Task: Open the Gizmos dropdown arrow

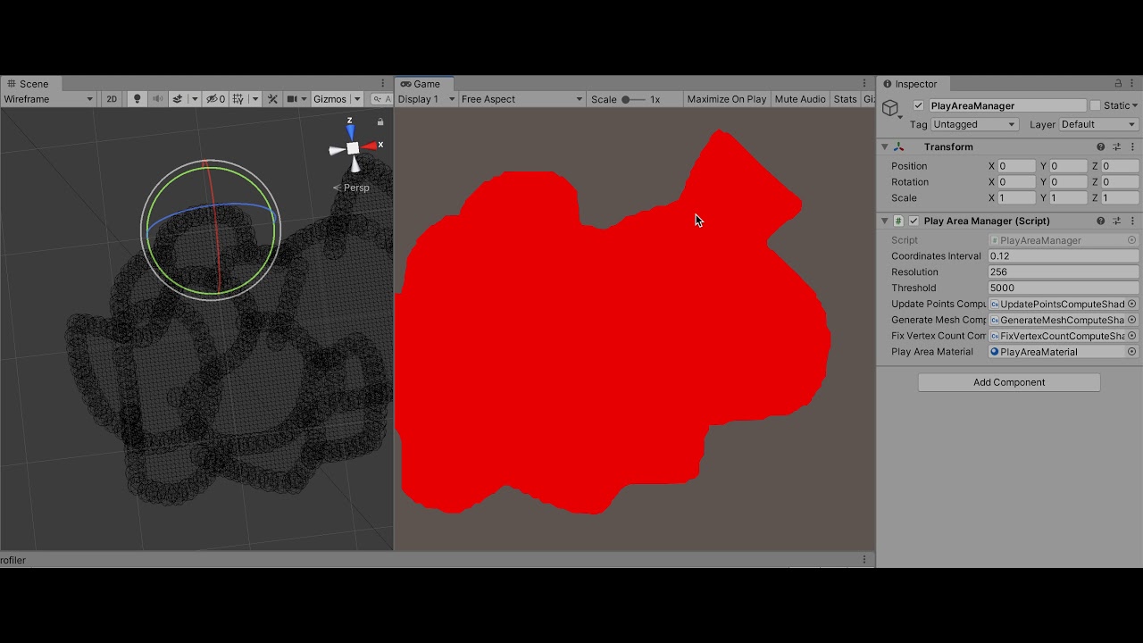Action: coord(357,99)
